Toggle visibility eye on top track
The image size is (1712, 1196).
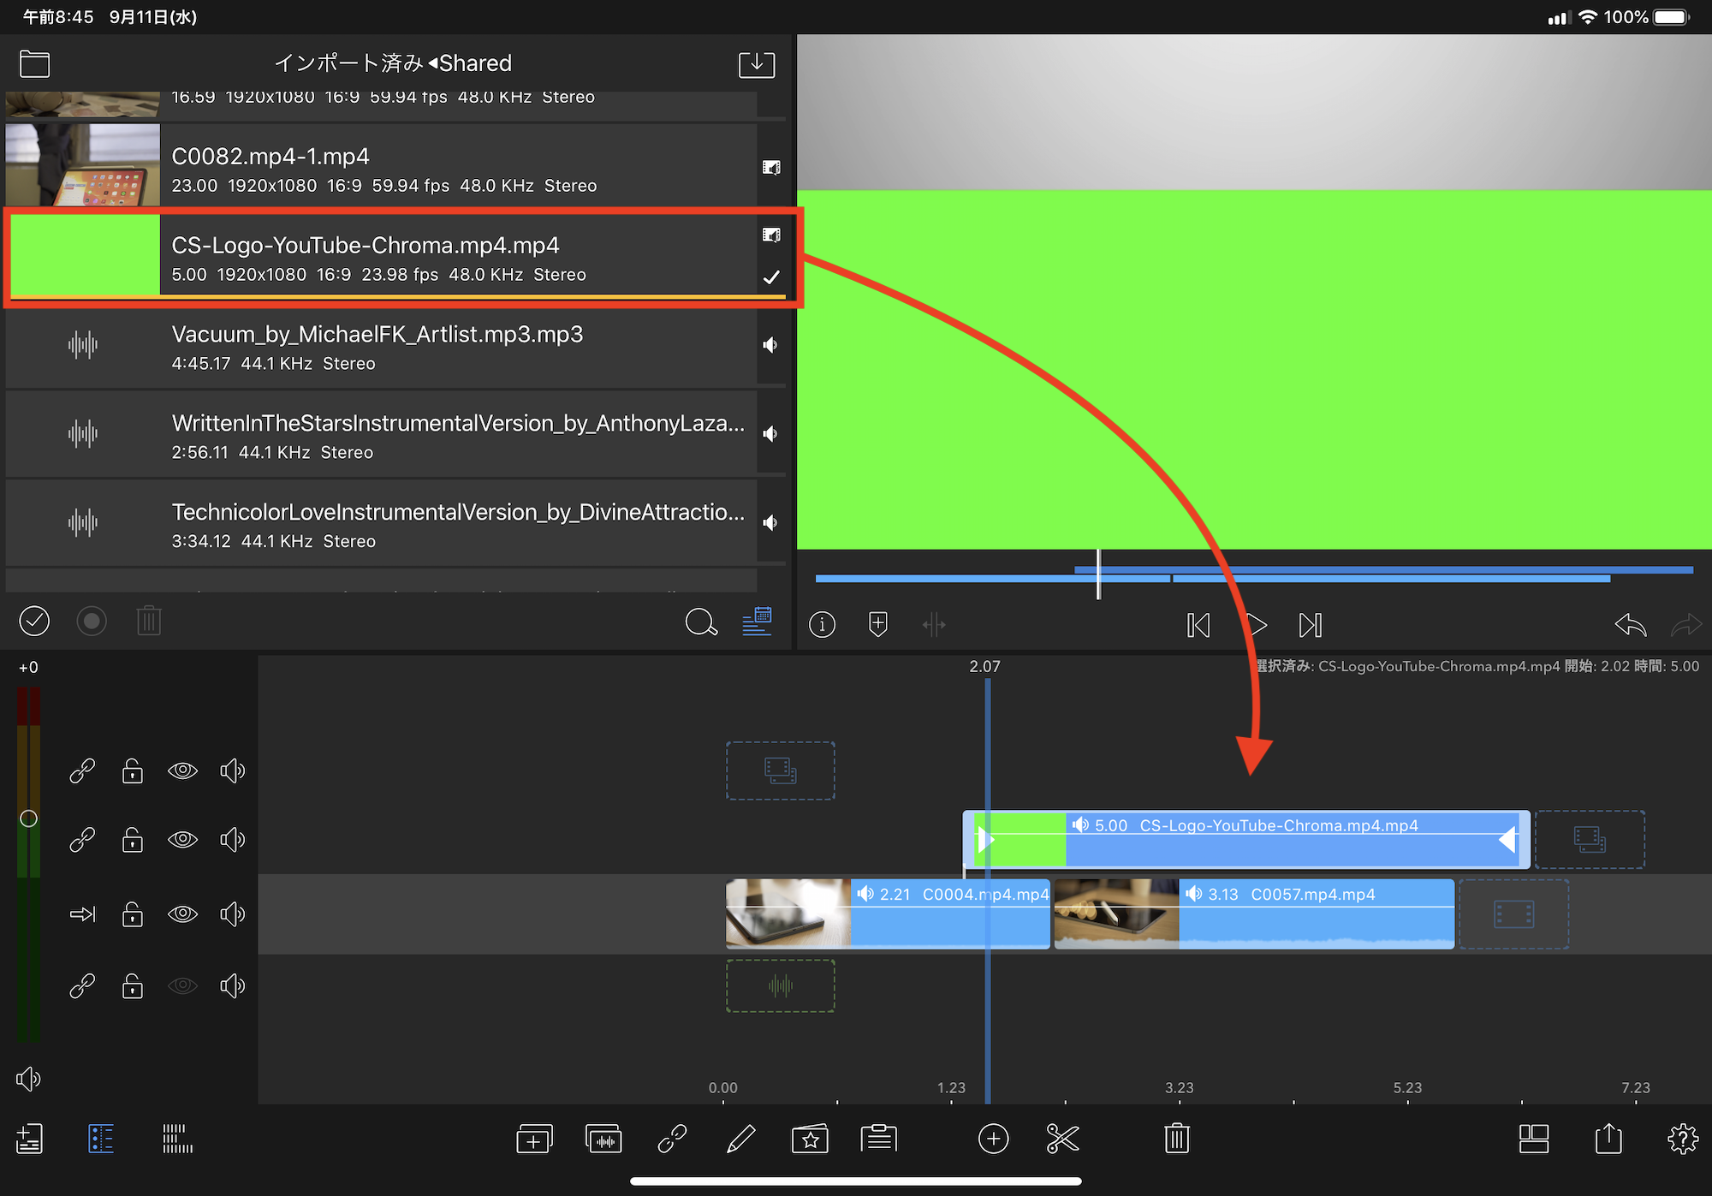pos(182,771)
